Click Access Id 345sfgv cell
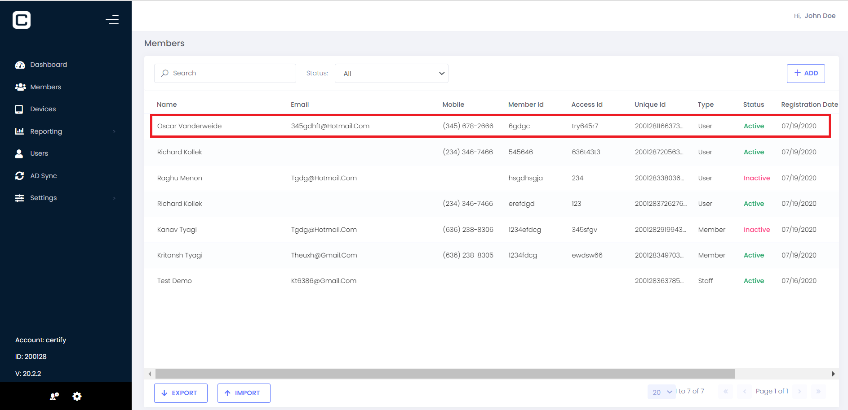 tap(584, 230)
